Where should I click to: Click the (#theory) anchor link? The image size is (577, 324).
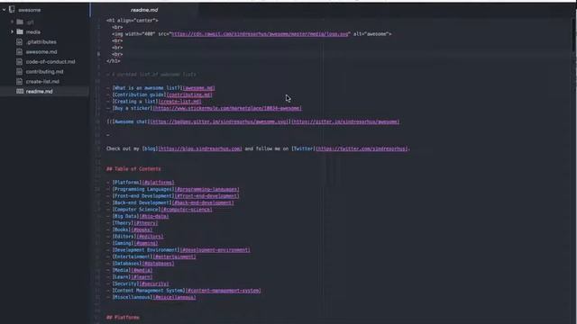tap(146, 223)
